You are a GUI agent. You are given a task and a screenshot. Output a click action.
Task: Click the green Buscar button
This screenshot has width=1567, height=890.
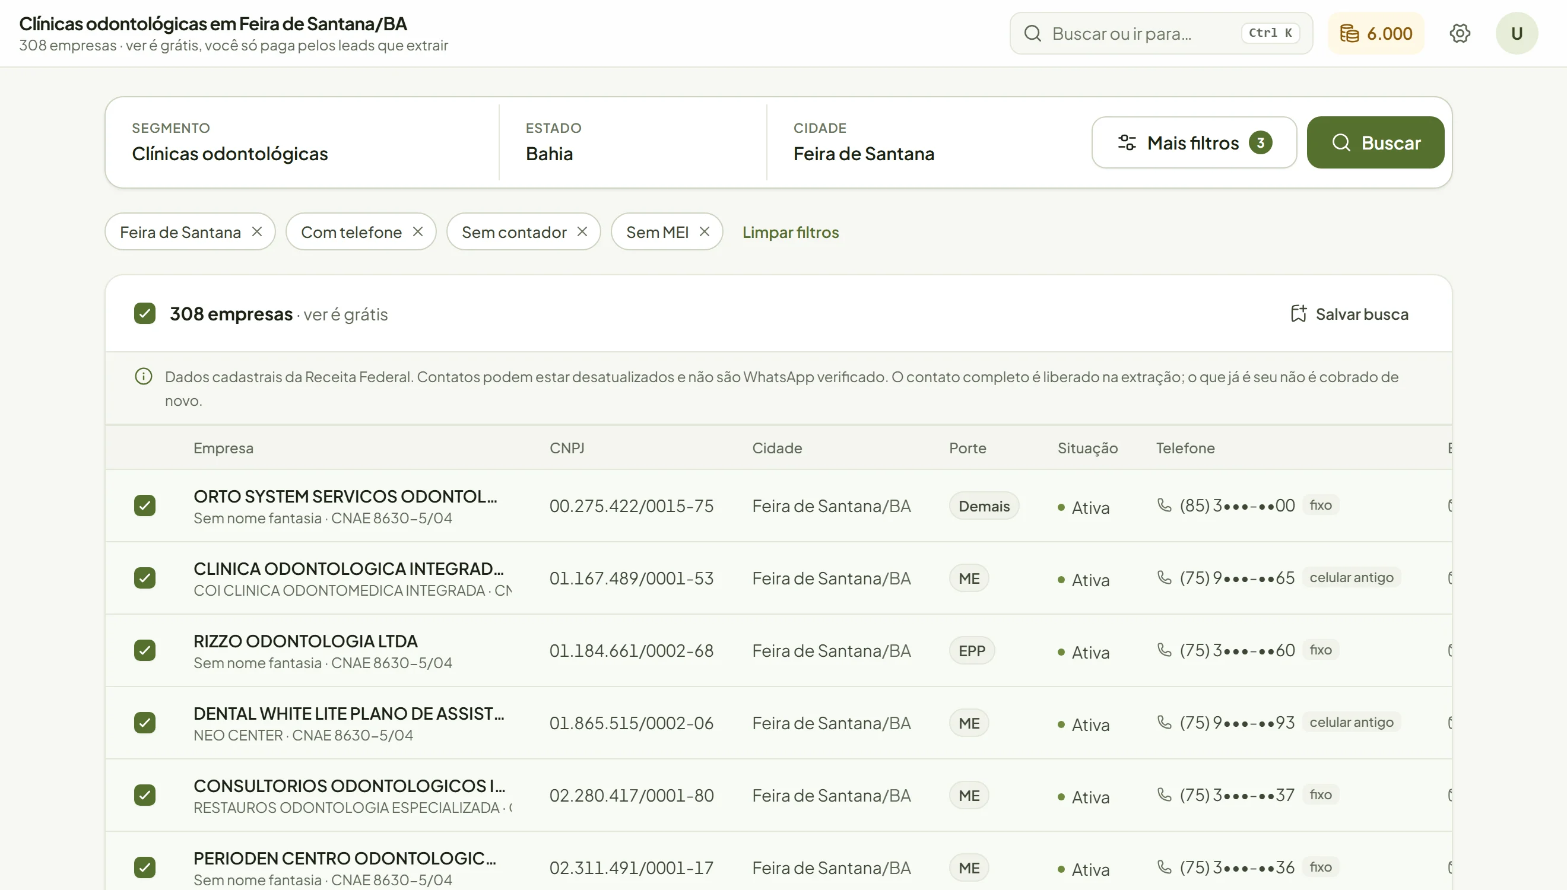1376,142
